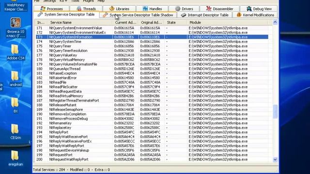
Task: Select the NtRaiseHardError service
Action: click(152, 78)
